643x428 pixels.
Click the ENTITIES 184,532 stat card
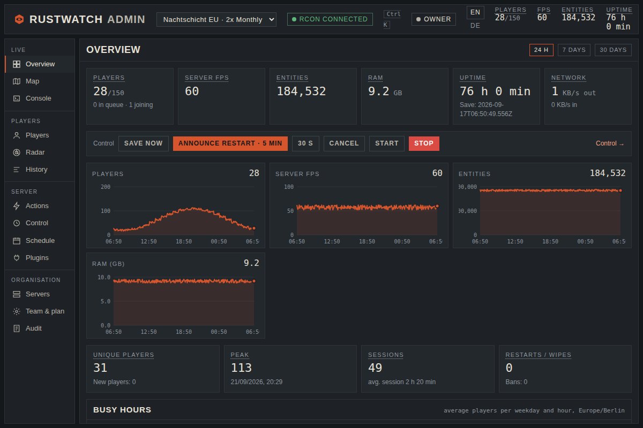pos(313,96)
